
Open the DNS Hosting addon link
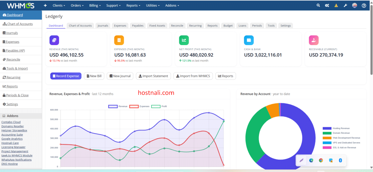[x=9, y=164]
